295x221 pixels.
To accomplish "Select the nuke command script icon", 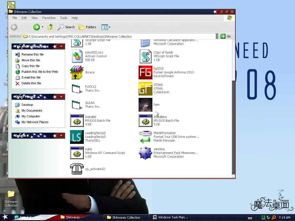I will [x=77, y=153].
